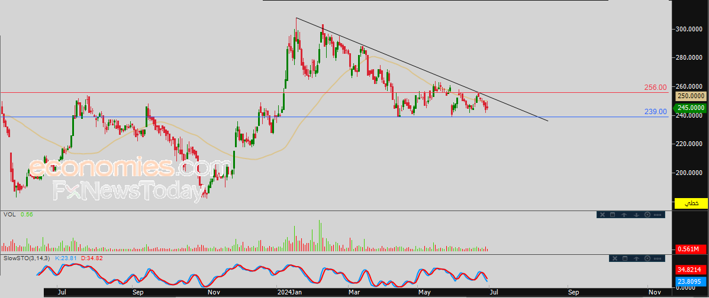This screenshot has width=709, height=298.
Task: Click the yellow scale-type label on price axis
Action: tap(691, 203)
